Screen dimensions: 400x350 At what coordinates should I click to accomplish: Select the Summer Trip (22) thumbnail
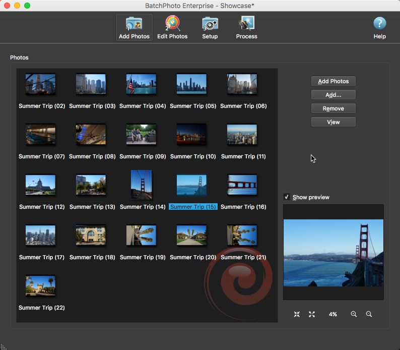click(41, 285)
